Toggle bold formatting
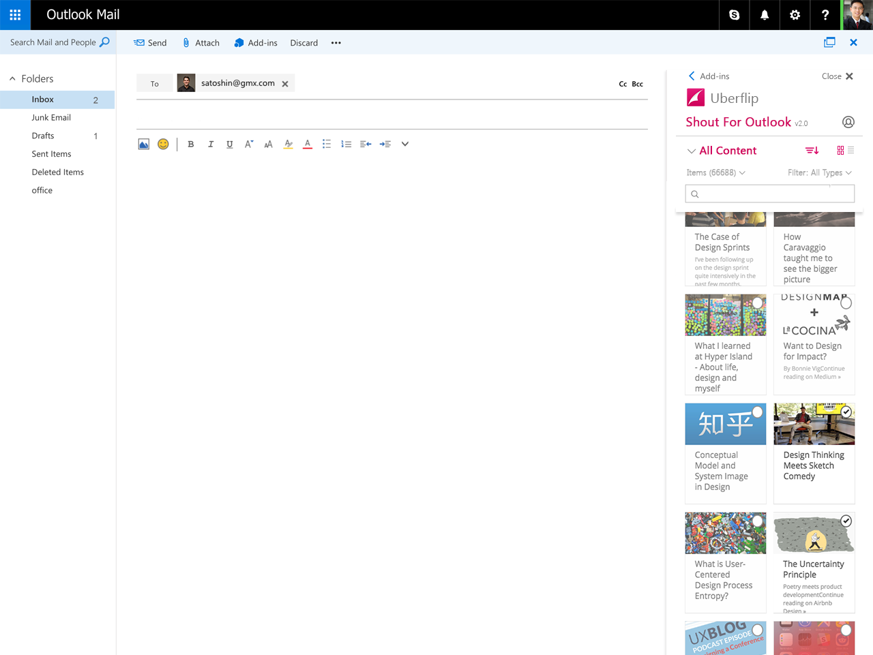This screenshot has height=655, width=873. (x=191, y=144)
